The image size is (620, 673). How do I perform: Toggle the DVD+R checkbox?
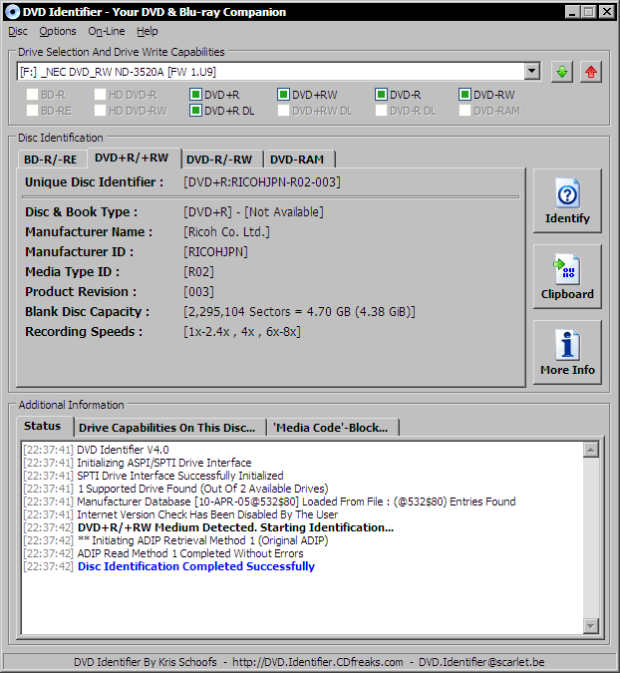[195, 95]
